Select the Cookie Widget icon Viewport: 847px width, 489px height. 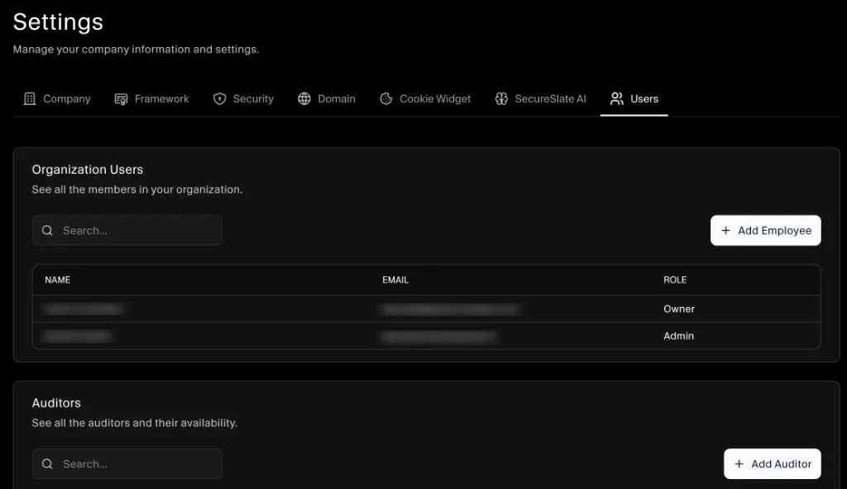(385, 98)
